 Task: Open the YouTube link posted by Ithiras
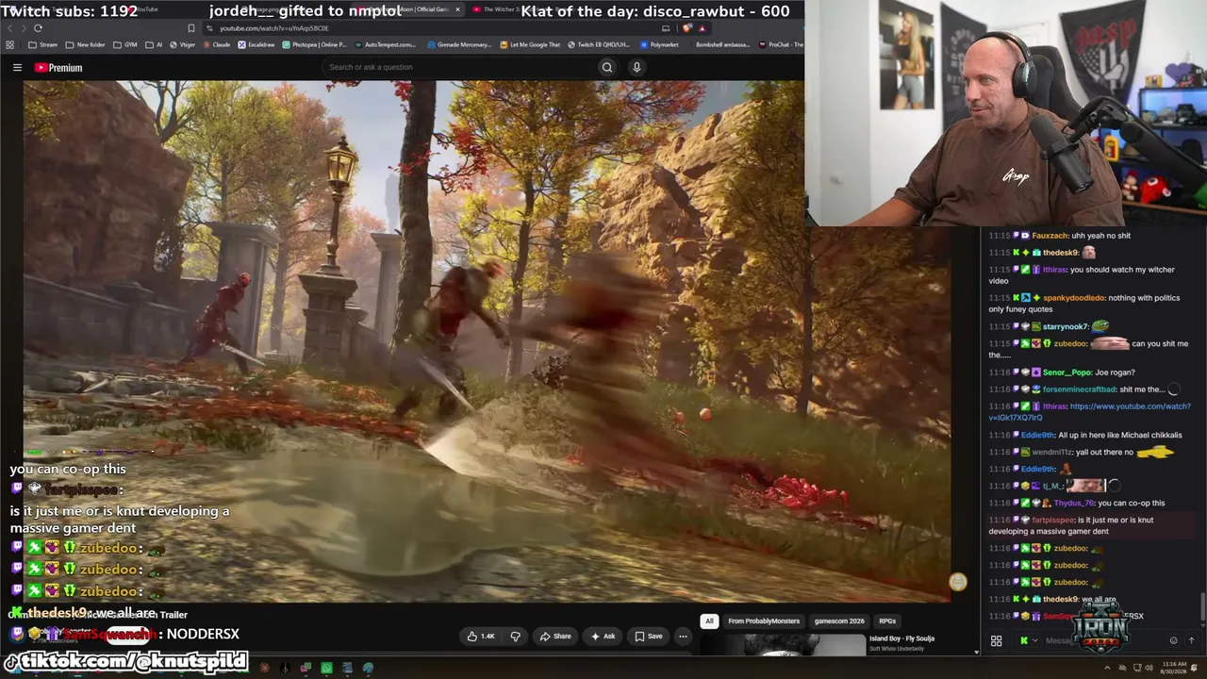(x=1090, y=411)
